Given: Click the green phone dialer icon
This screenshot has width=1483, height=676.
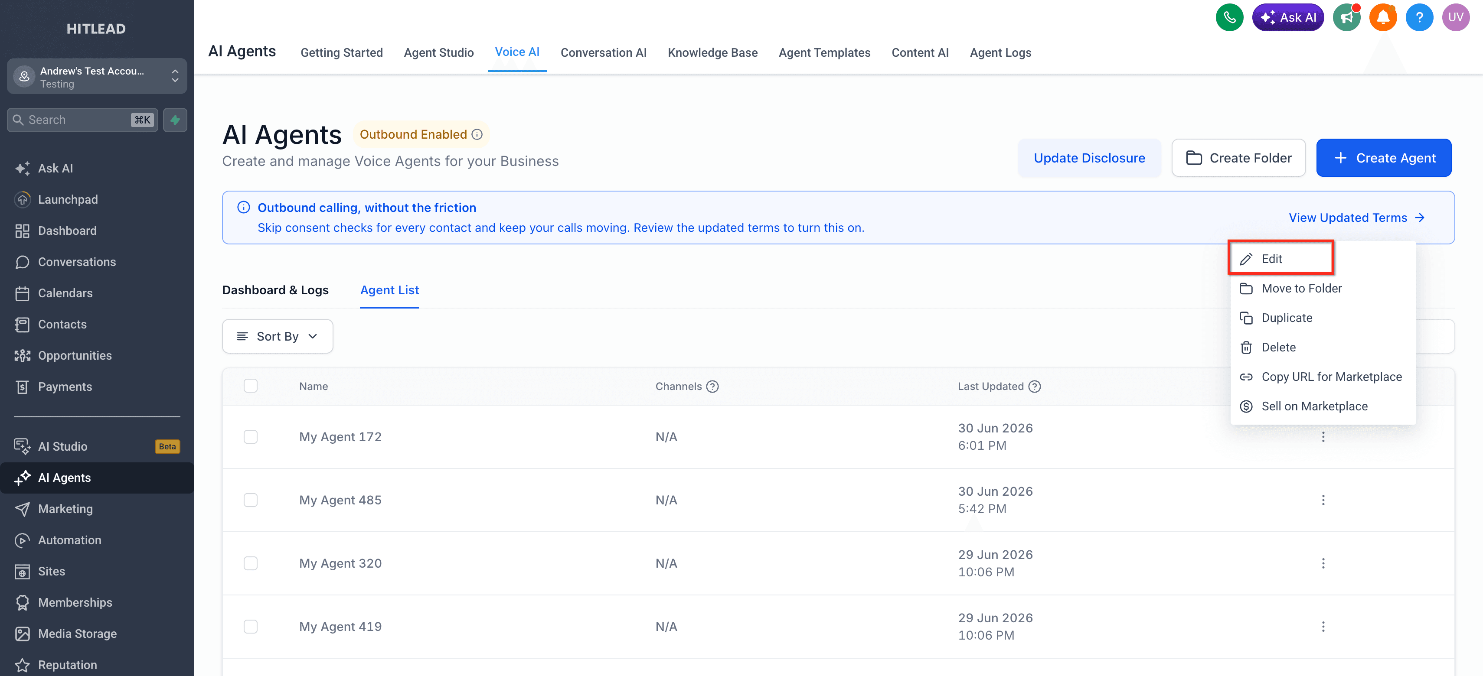Looking at the screenshot, I should coord(1229,17).
